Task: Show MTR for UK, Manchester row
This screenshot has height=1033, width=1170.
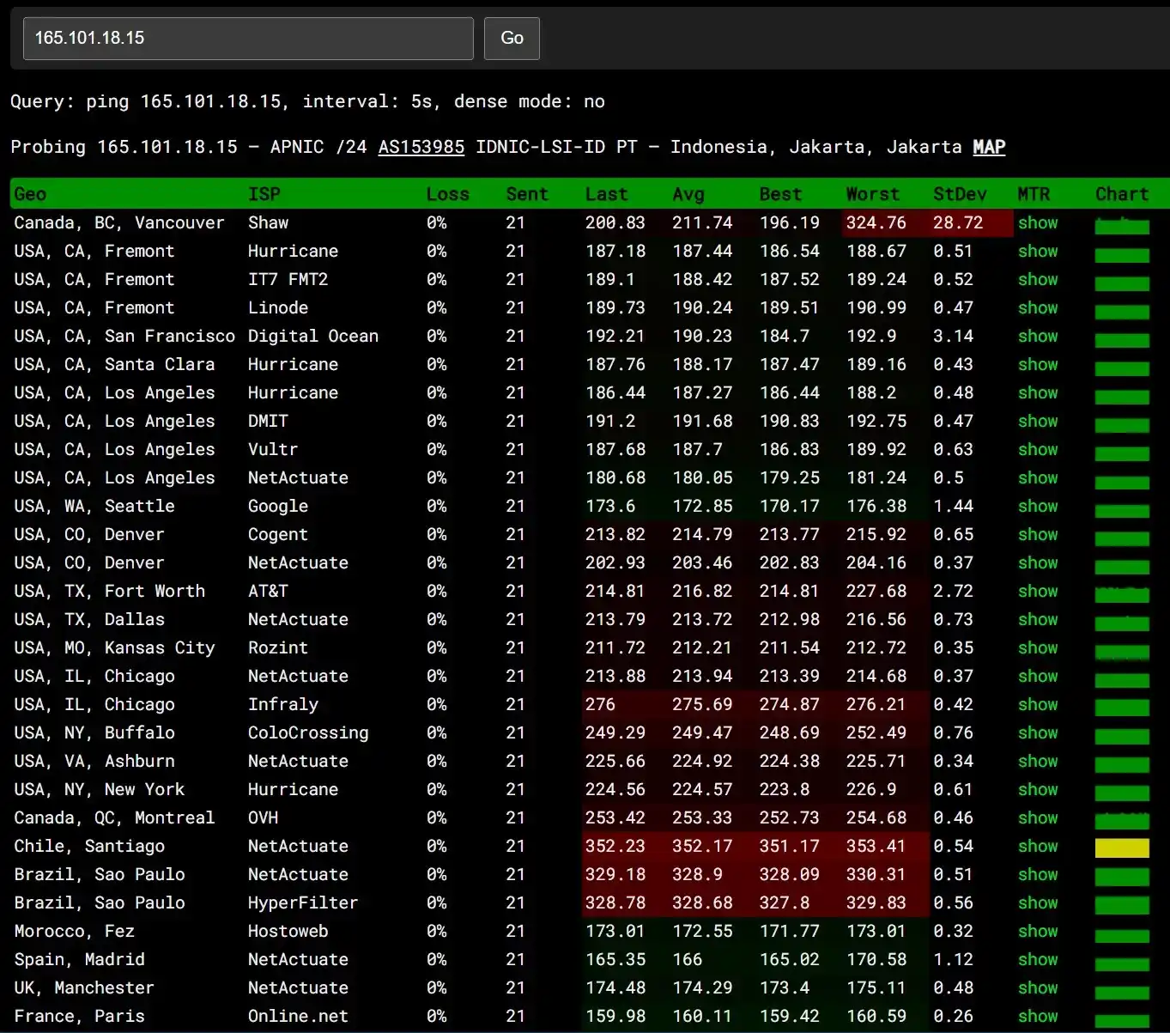Action: [x=1038, y=987]
